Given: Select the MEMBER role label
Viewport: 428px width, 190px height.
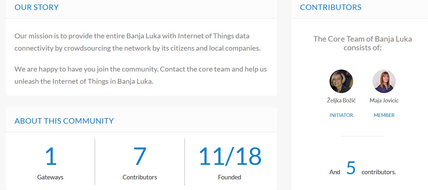Looking at the screenshot, I should 384,115.
